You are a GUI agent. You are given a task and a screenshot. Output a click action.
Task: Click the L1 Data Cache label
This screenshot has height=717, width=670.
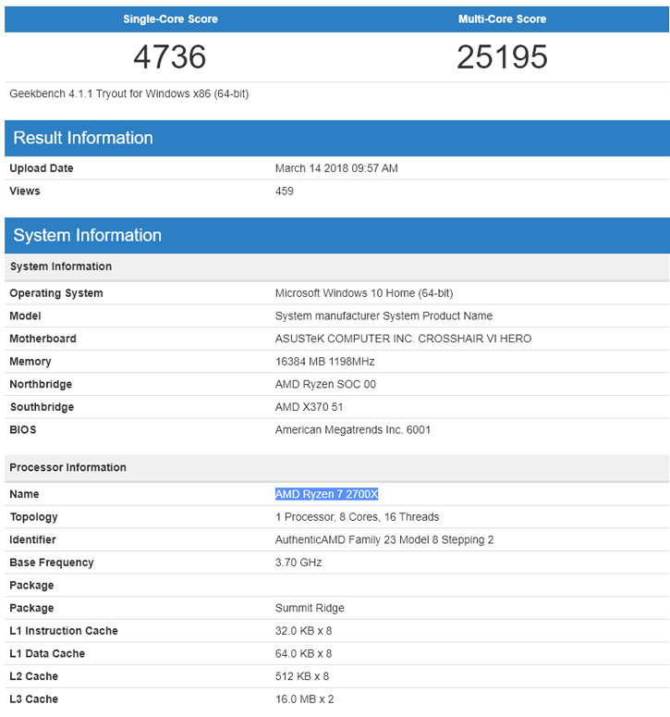click(x=47, y=654)
